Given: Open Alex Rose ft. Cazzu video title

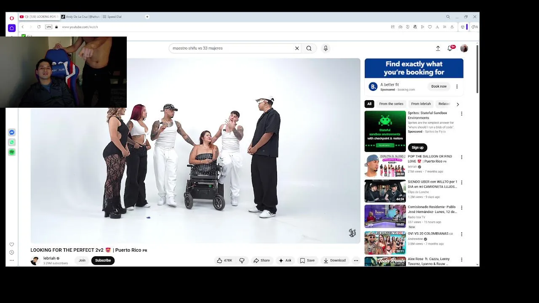Looking at the screenshot, I should pos(429,261).
